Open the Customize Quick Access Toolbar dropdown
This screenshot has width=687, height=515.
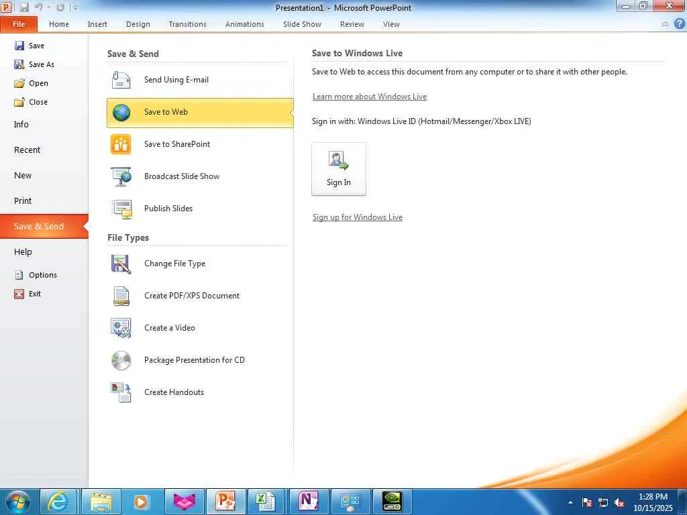(75, 7)
